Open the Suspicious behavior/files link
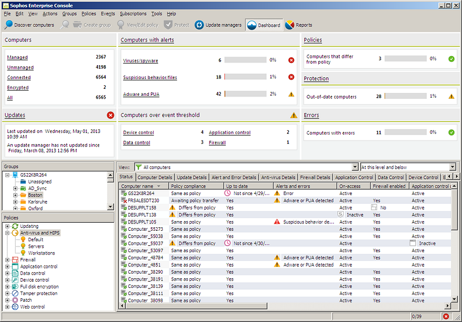This screenshot has height=322, width=462. (150, 77)
